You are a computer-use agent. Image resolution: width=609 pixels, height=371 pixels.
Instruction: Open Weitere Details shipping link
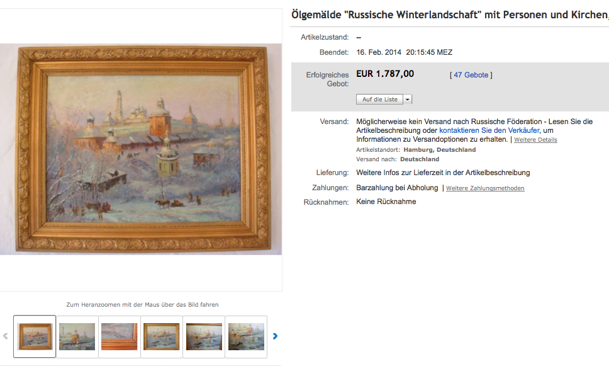pos(535,140)
